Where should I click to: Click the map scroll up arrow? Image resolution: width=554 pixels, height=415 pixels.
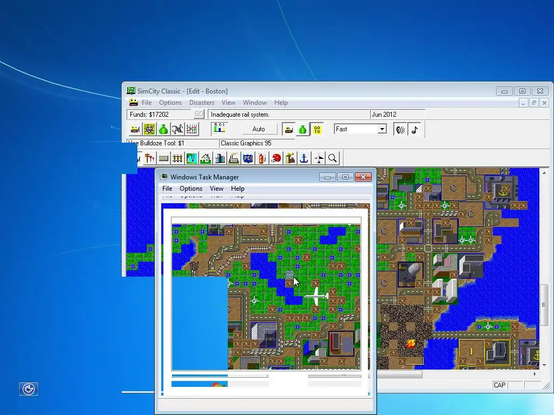point(544,173)
